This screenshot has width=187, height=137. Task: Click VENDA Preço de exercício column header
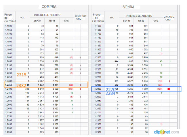point(97,18)
